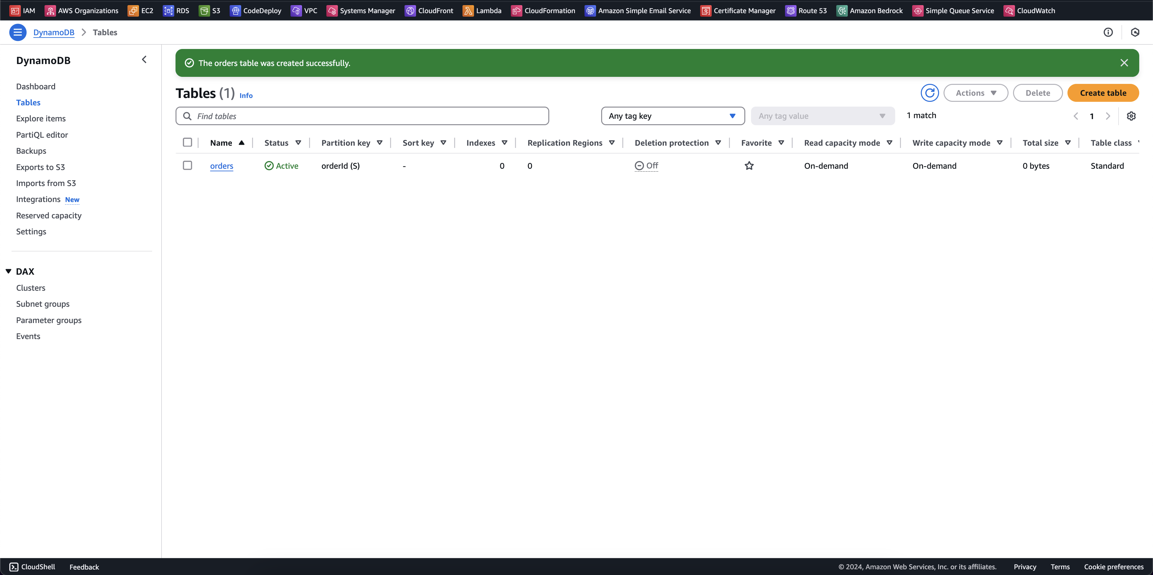Click the Deletion protection Off status
Screen dimensions: 1153x575
(646, 166)
